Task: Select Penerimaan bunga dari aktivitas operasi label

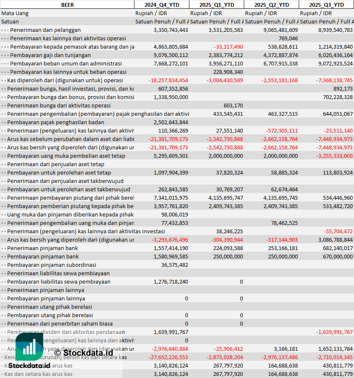Action: pos(59,106)
